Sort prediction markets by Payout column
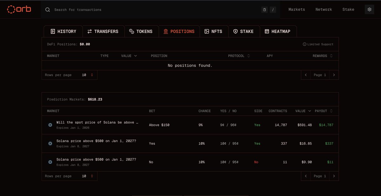 [324, 111]
